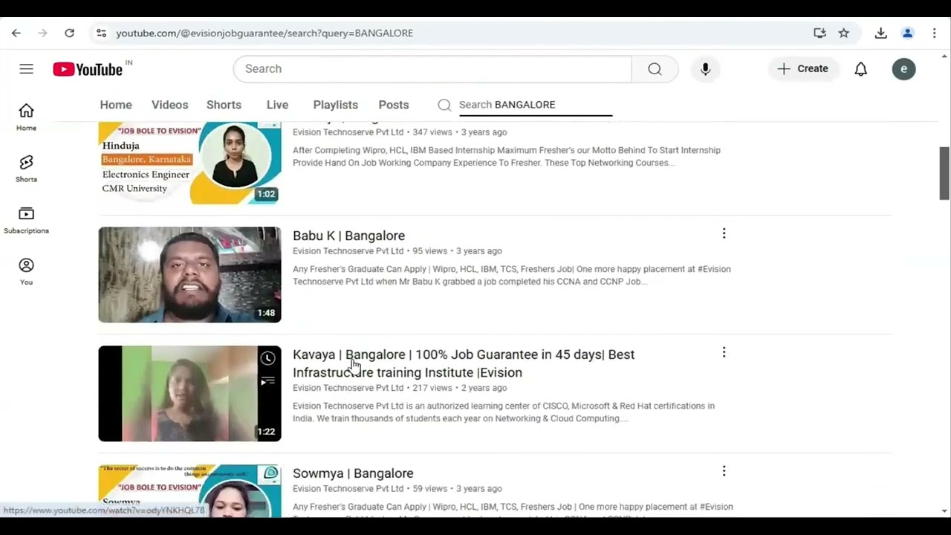The image size is (951, 535).
Task: Open Shorts in the left sidebar
Action: (x=26, y=169)
